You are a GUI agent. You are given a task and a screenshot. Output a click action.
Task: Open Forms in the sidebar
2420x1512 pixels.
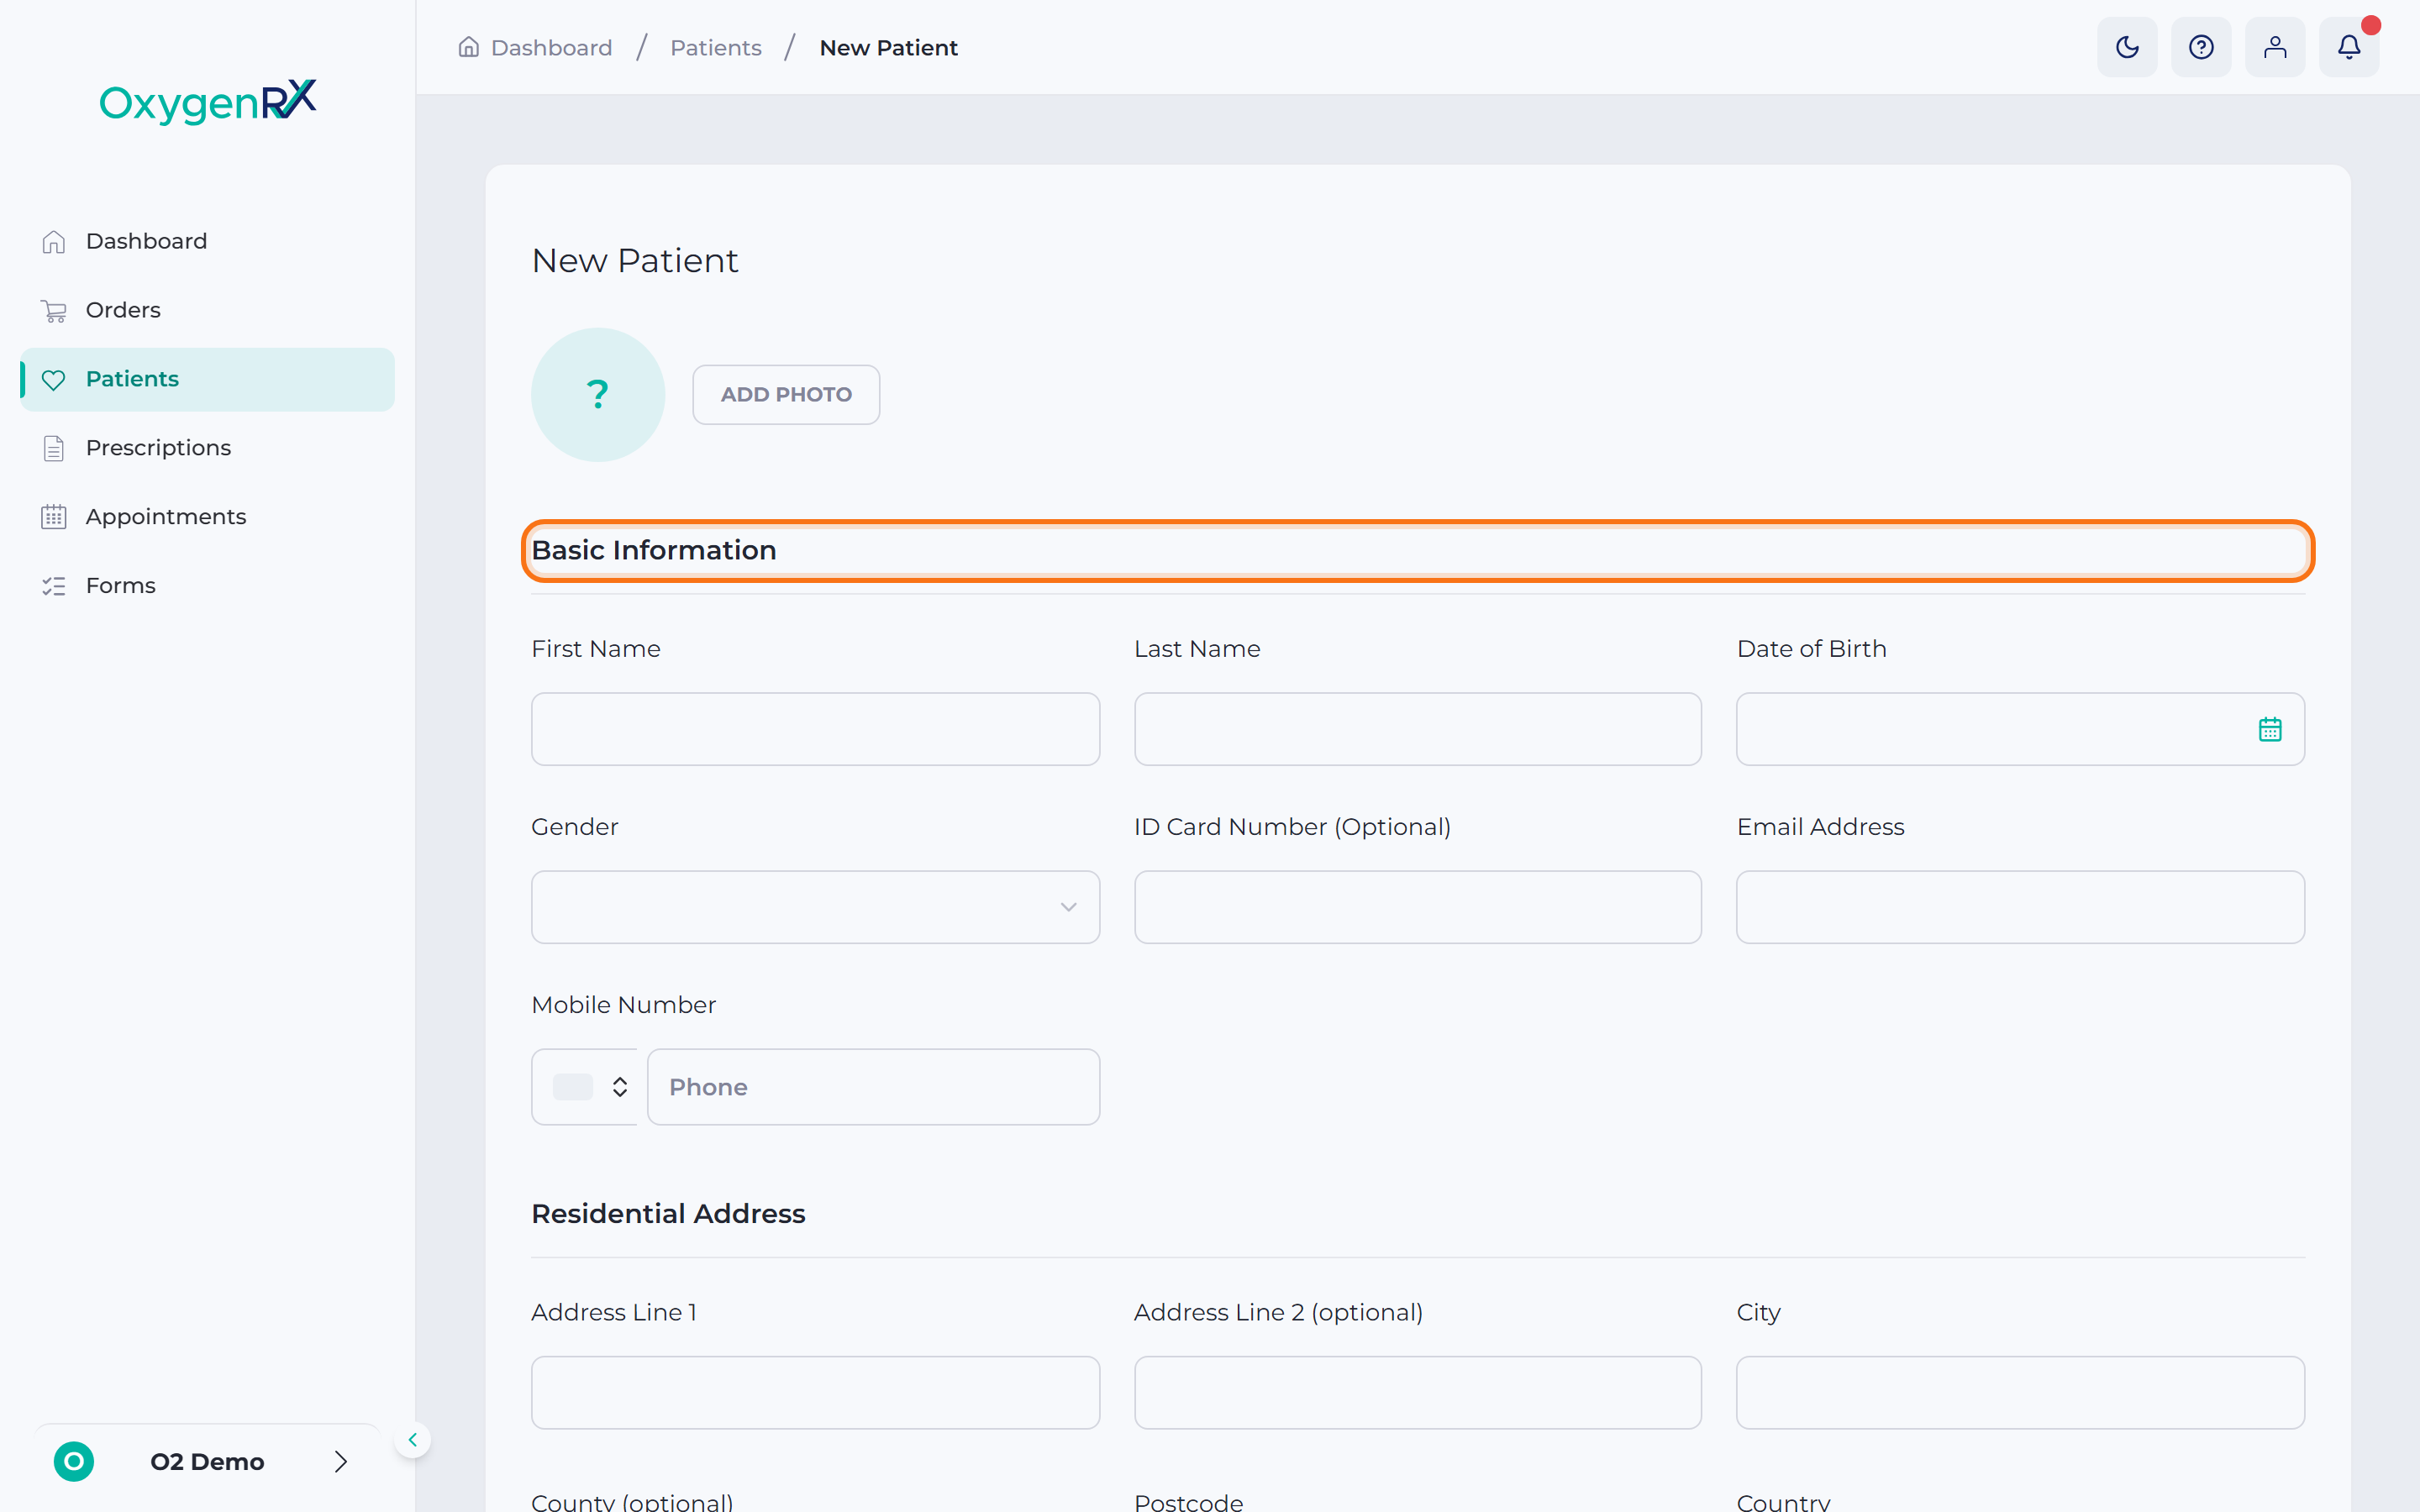tap(207, 585)
